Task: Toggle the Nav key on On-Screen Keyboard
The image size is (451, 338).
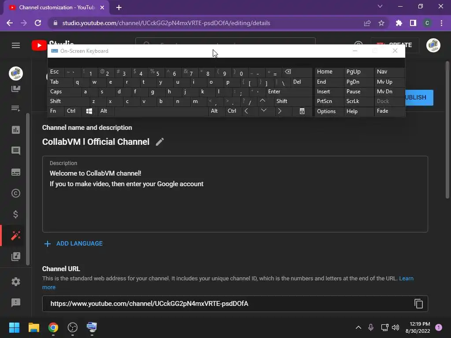Action: pos(389,72)
